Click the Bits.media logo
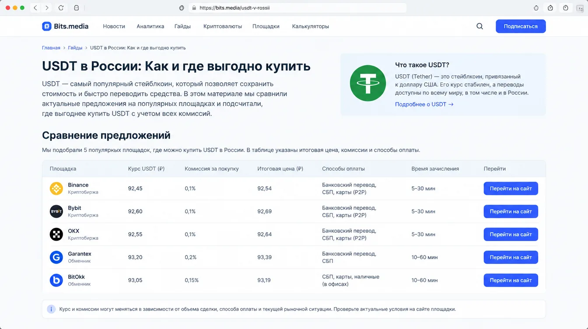The height and width of the screenshot is (329, 588). [x=65, y=26]
